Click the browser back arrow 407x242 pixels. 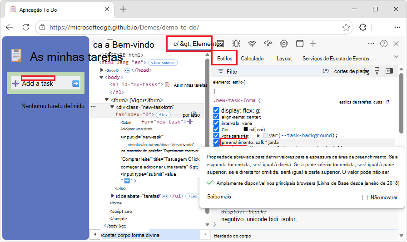[10, 27]
